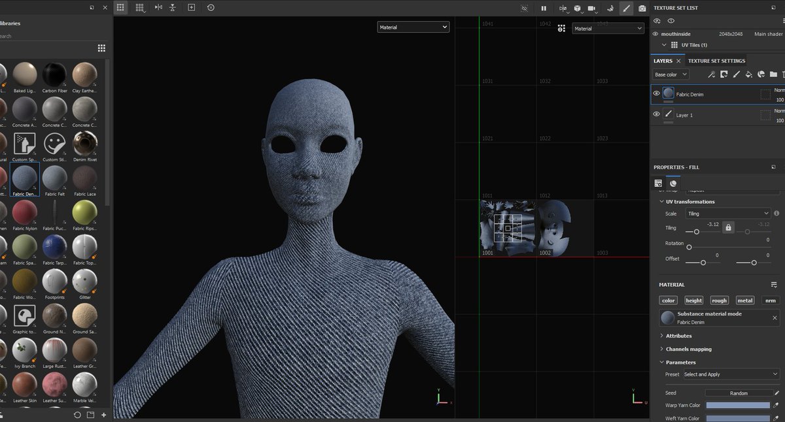Screen dimensions: 785x422
Task: Click the framed plus icon in top toolbar
Action: [x=191, y=8]
